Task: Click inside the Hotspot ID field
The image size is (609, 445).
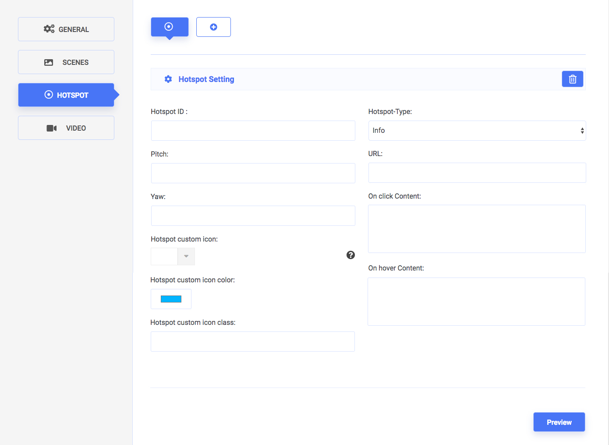Action: 253,131
